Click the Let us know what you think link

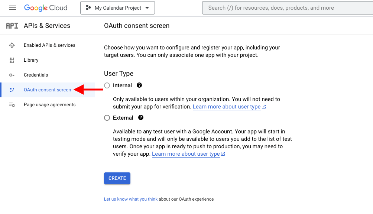131,199
